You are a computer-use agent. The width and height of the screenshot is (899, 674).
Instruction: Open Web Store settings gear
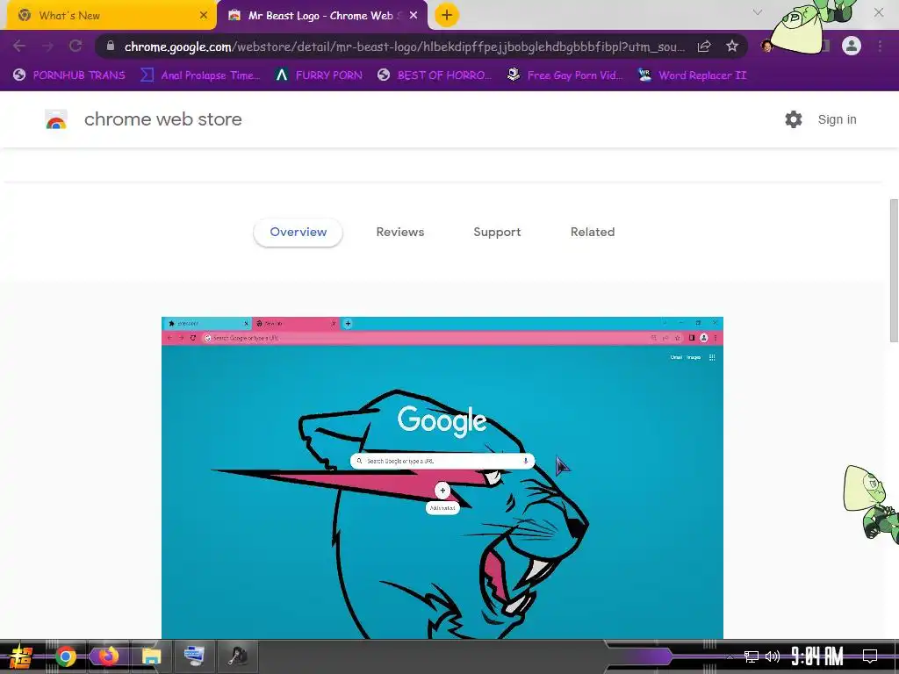pos(794,119)
